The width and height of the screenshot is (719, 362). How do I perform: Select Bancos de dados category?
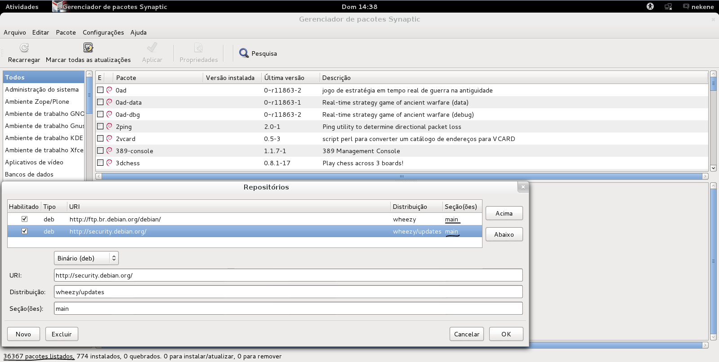pos(44,174)
